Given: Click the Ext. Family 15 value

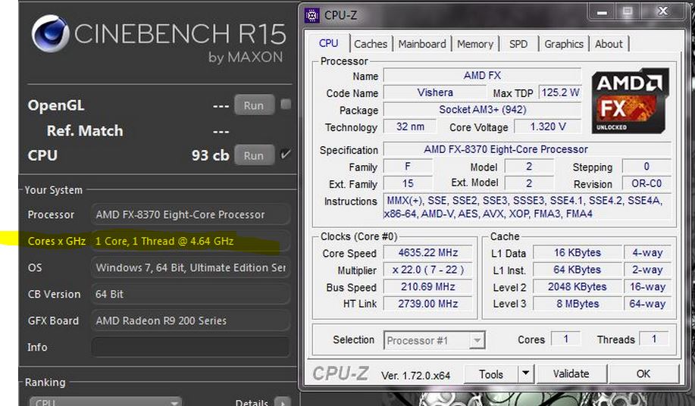Looking at the screenshot, I should (408, 183).
